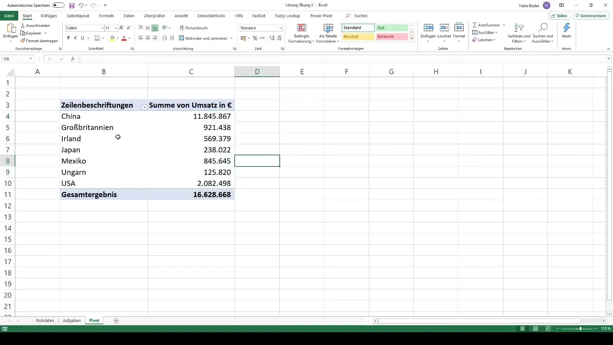Switch to Formeln ribbon tab
The height and width of the screenshot is (345, 613).
tap(106, 16)
